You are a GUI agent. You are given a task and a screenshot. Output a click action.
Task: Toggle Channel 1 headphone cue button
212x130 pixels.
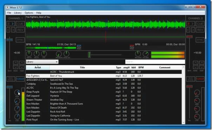[x=11, y=79]
